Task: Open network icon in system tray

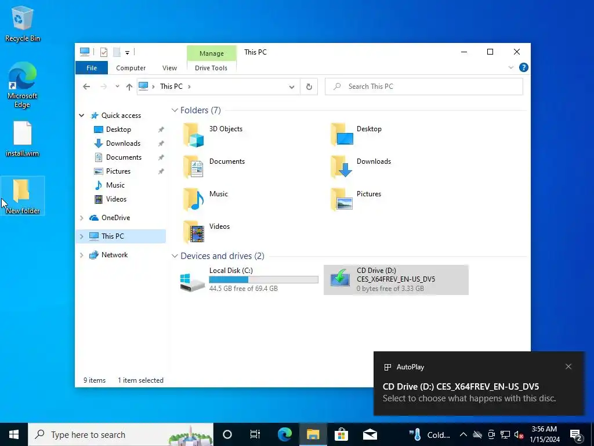Action: (505, 434)
